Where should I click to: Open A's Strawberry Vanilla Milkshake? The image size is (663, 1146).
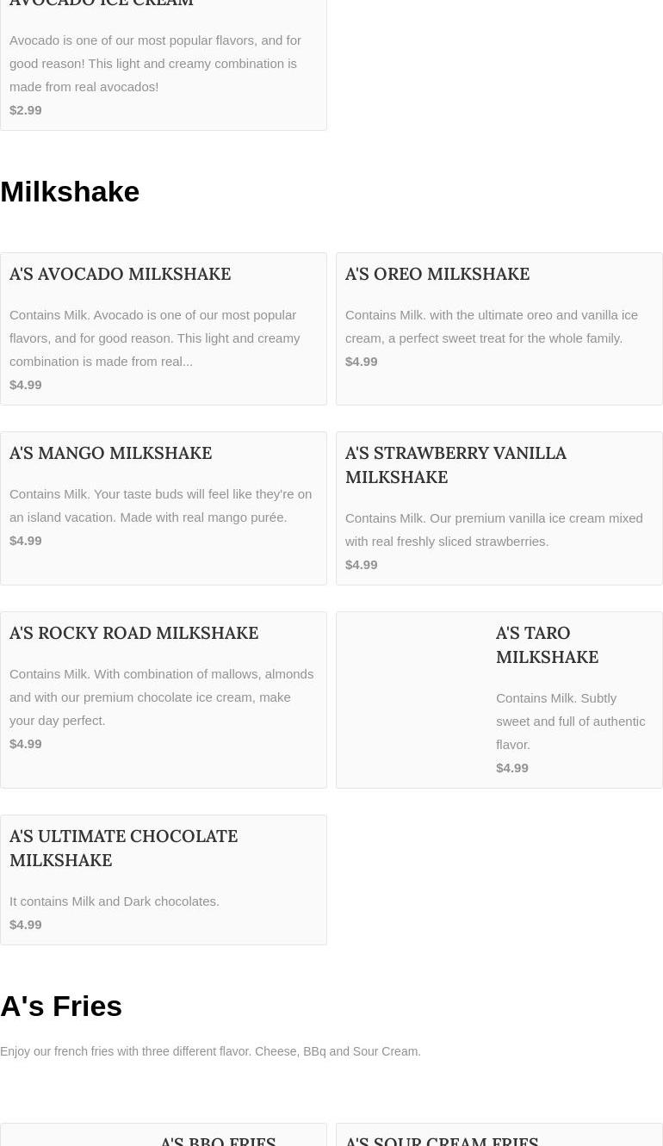(x=455, y=465)
